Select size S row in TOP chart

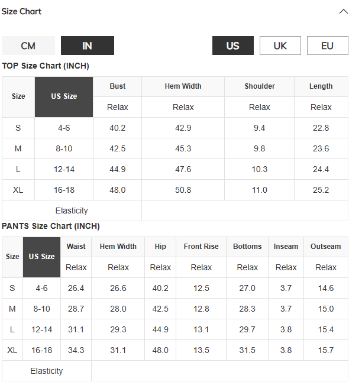tap(175, 128)
